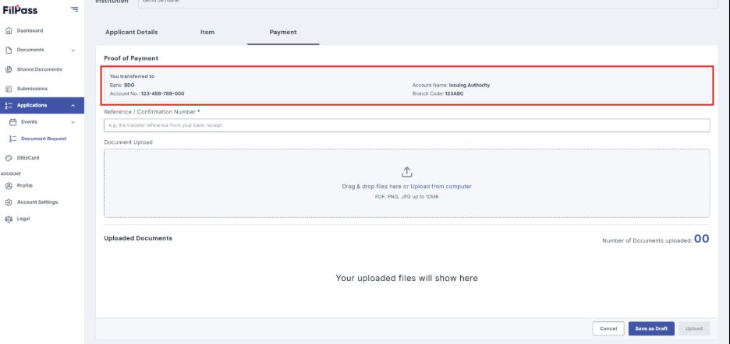Expand the Events submenu chevron

pyautogui.click(x=73, y=122)
